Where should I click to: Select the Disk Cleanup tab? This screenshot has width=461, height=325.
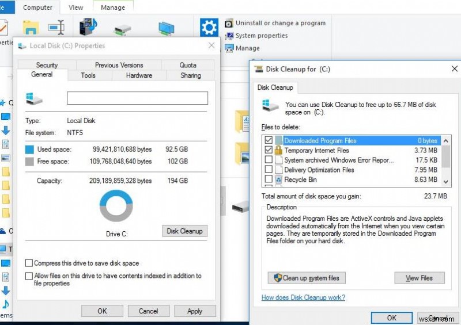click(275, 87)
